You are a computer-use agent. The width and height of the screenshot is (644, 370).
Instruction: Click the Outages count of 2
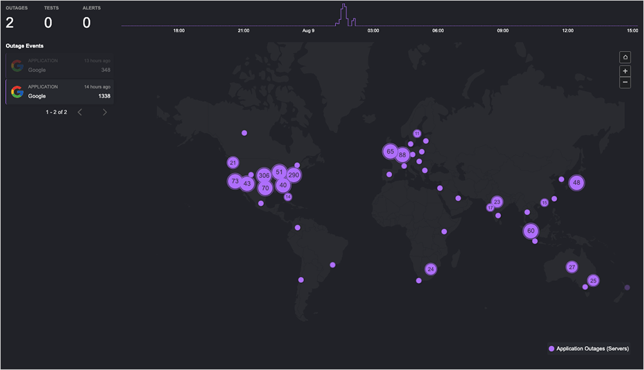[10, 23]
